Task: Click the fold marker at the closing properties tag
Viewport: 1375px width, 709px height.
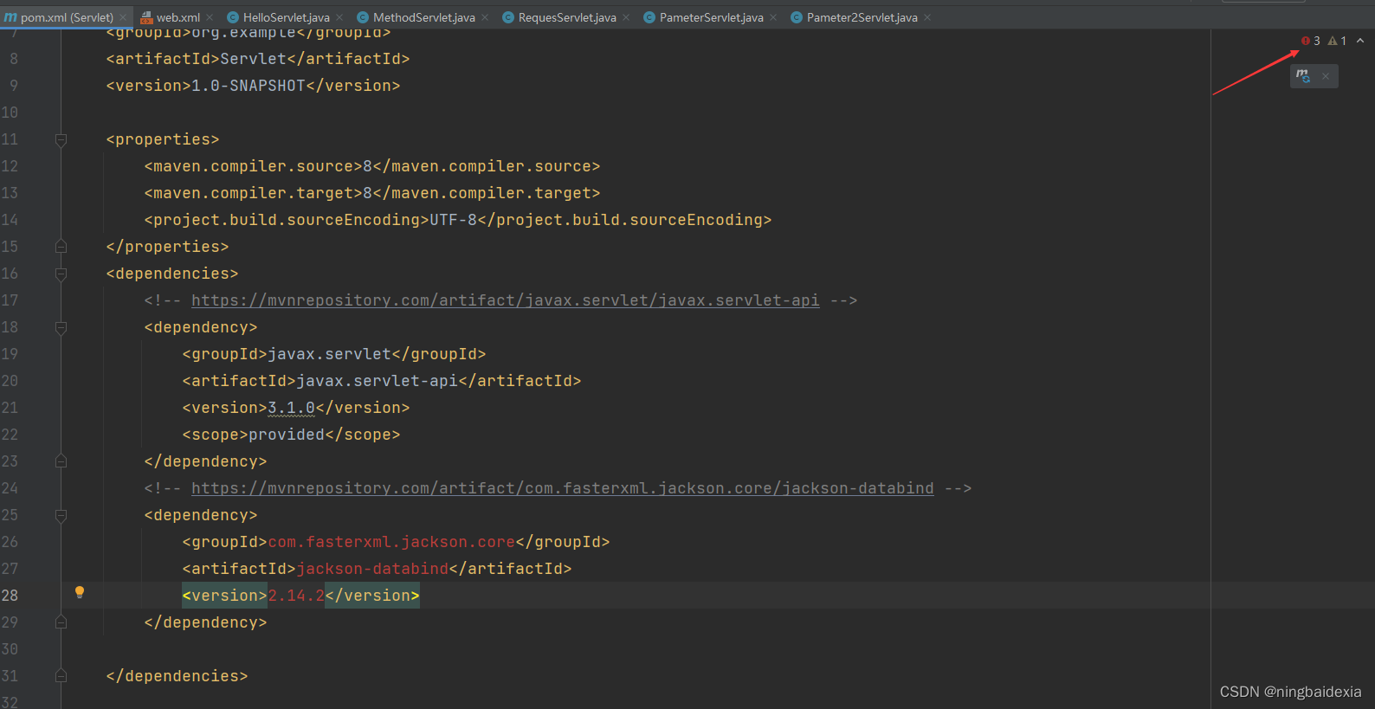Action: point(61,247)
